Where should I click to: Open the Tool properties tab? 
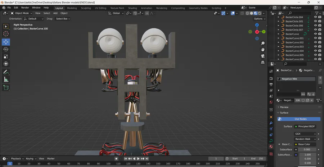point(271,71)
